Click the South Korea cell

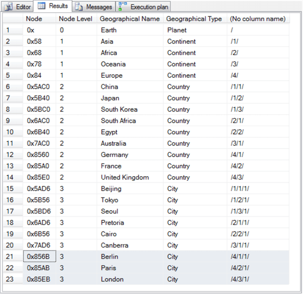tap(130, 110)
